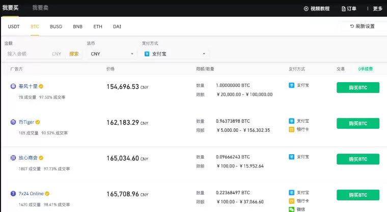Click the quantity 1.00000000 BTC
The height and width of the screenshot is (212, 387).
coord(233,85)
